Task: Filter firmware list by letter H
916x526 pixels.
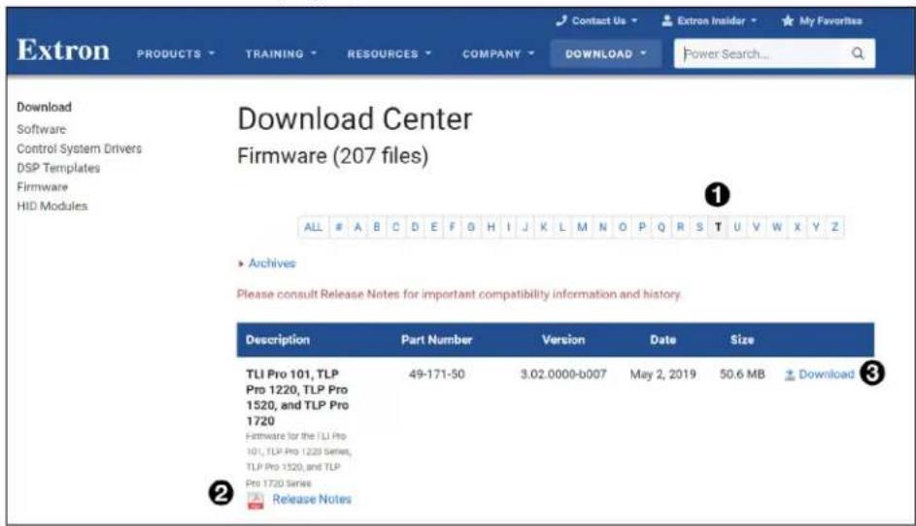Action: 492,227
